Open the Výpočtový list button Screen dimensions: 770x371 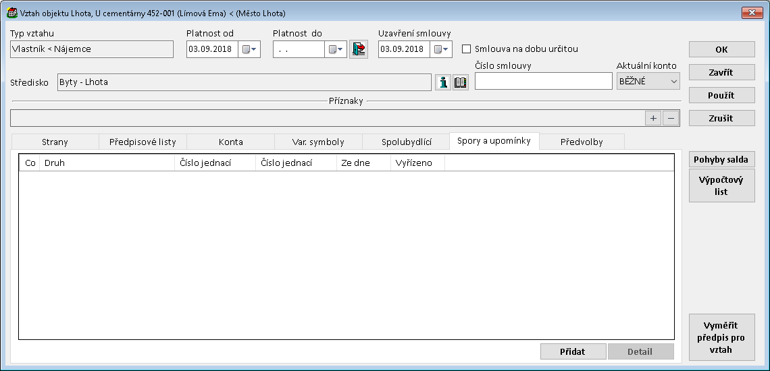(x=721, y=185)
